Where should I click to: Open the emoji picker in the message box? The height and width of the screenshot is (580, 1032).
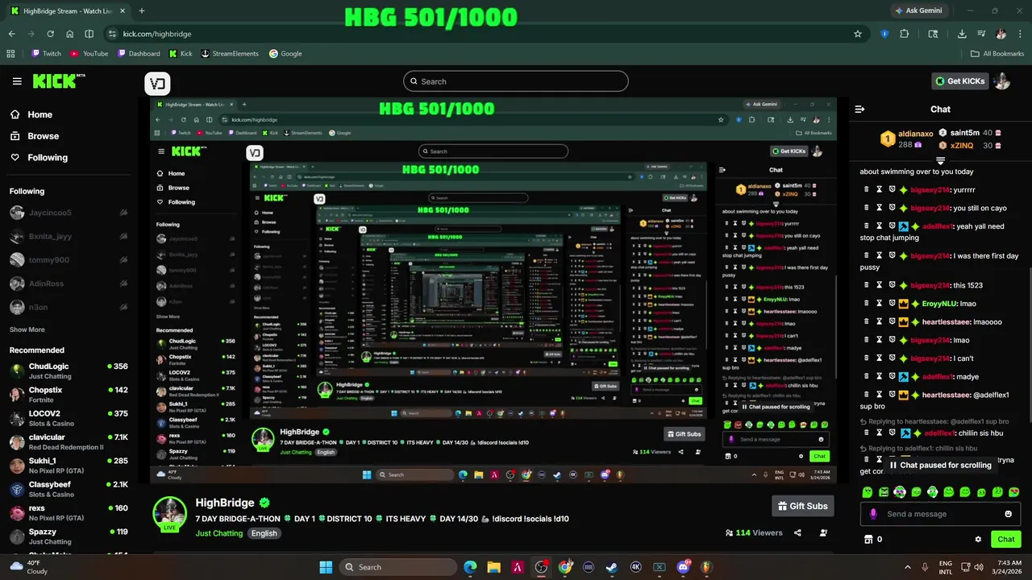click(x=1009, y=514)
